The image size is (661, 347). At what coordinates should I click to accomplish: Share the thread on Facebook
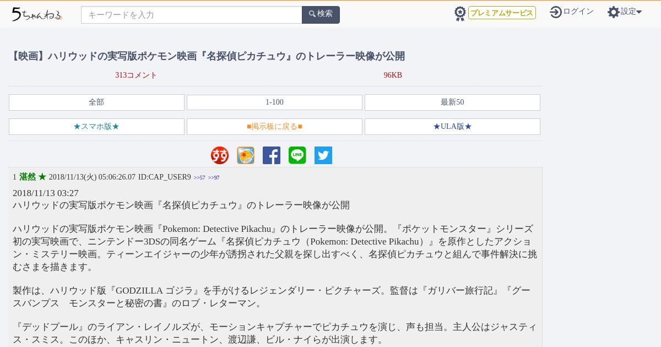(x=272, y=155)
